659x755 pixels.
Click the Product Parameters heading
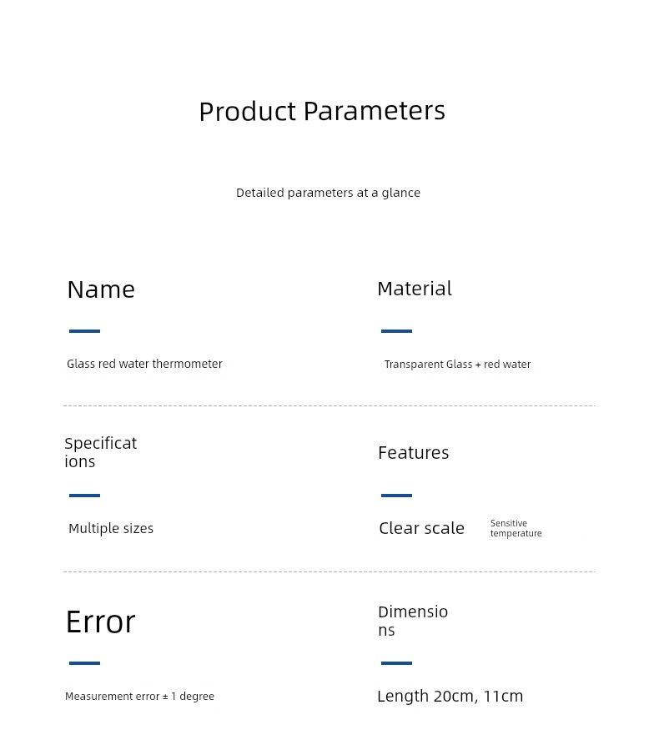pos(322,112)
